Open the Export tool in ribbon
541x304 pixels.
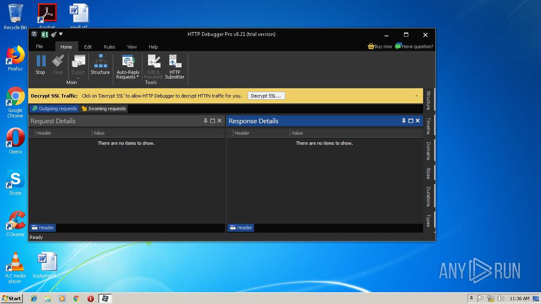click(78, 65)
